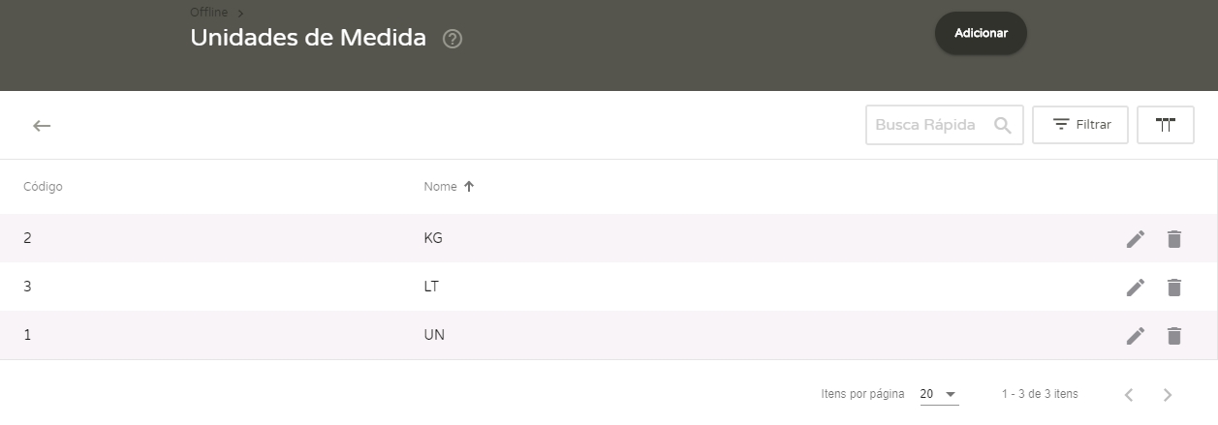Delete the LT unit via trash icon
The height and width of the screenshot is (425, 1218).
tap(1174, 288)
